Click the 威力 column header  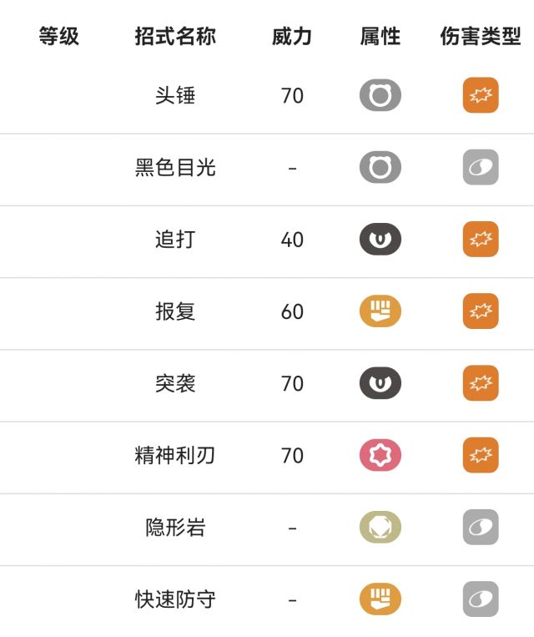(x=292, y=36)
